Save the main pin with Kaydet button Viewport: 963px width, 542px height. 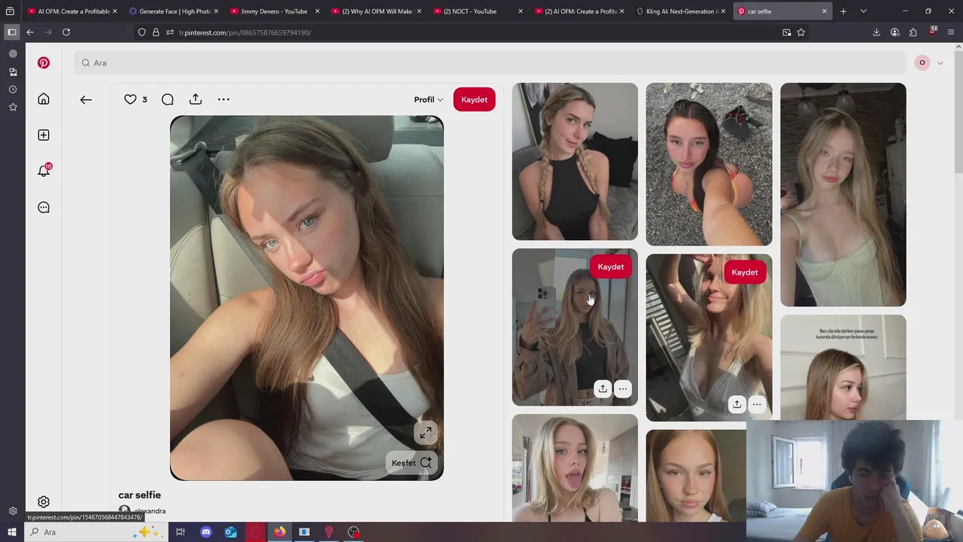474,99
